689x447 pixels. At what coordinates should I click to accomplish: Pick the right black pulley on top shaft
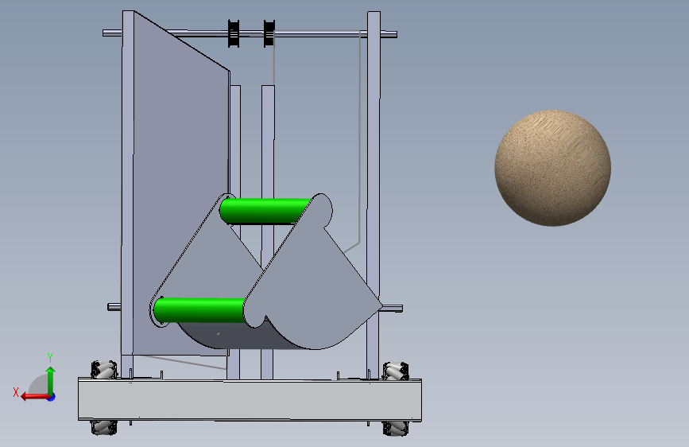269,33
